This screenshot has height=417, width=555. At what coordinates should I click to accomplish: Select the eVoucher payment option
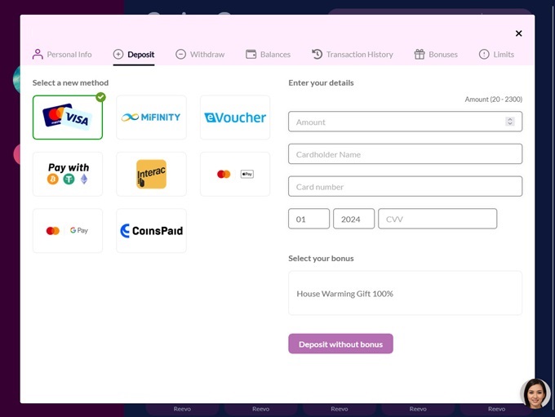(235, 118)
